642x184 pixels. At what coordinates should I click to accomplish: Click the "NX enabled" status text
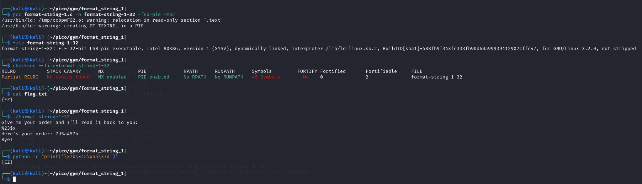pos(112,77)
